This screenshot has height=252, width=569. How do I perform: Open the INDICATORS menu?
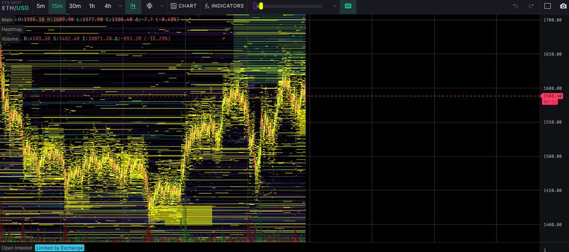[x=224, y=6]
